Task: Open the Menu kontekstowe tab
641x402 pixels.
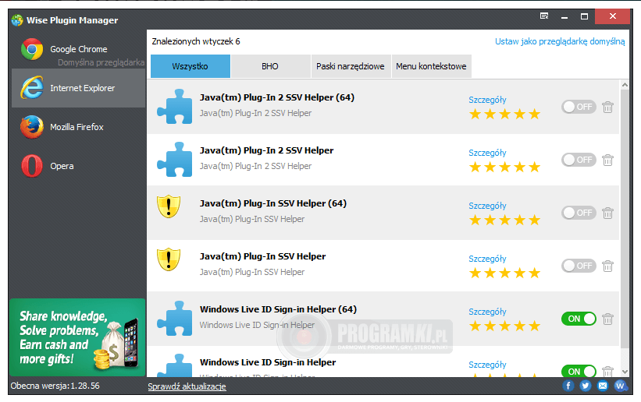Action: [431, 66]
